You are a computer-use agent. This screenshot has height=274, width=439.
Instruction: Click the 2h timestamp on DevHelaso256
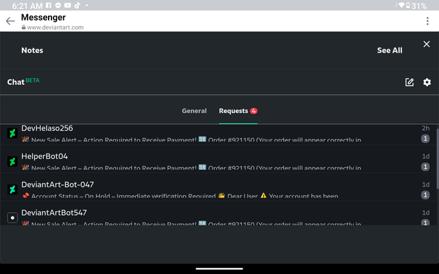[x=425, y=128]
